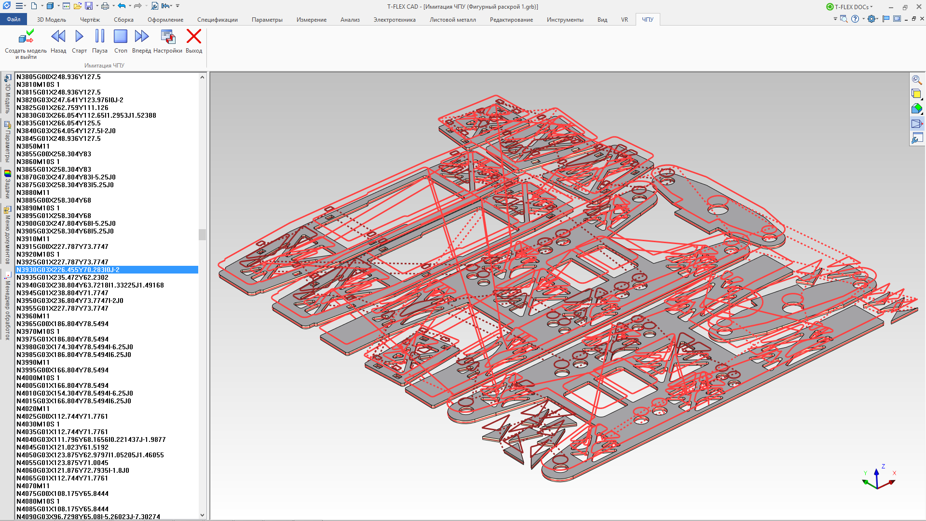Customize quick access toolbar dropdown
This screenshot has height=521, width=926.
(x=177, y=6)
